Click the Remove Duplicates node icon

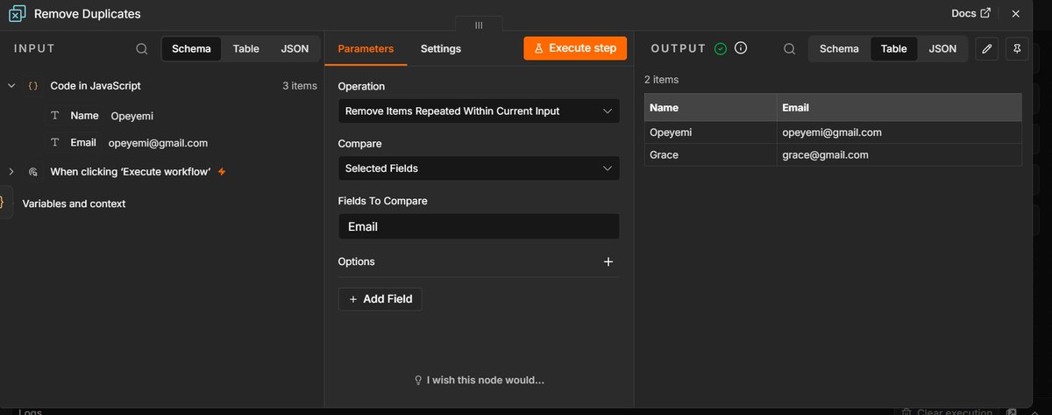pos(17,14)
